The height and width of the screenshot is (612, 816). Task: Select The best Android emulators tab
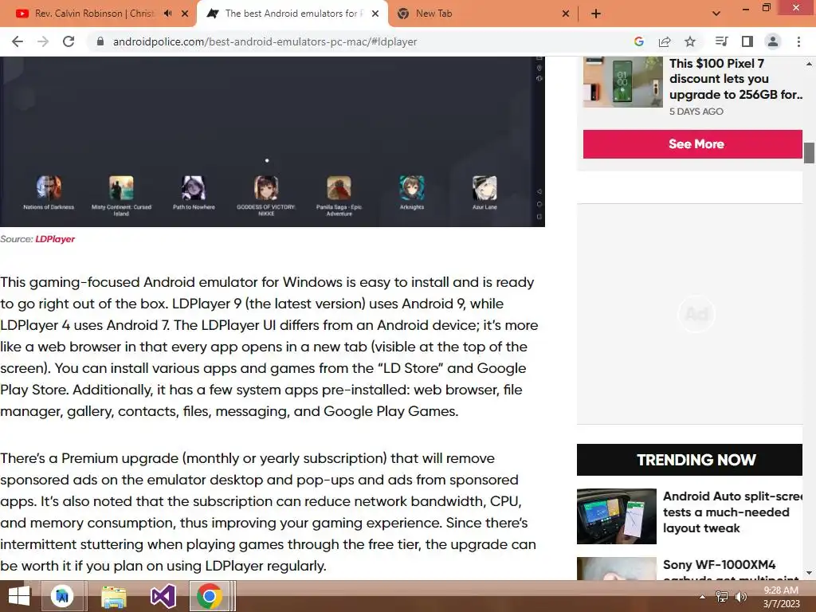pyautogui.click(x=292, y=14)
